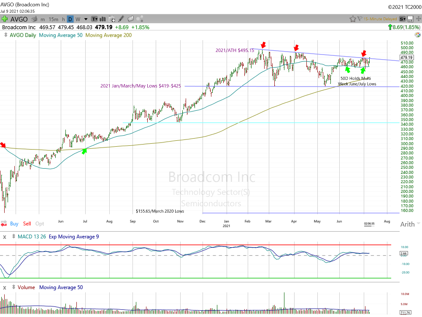Click the 02:06:35 time axis marker
This screenshot has height=317, width=422.
[369, 224]
